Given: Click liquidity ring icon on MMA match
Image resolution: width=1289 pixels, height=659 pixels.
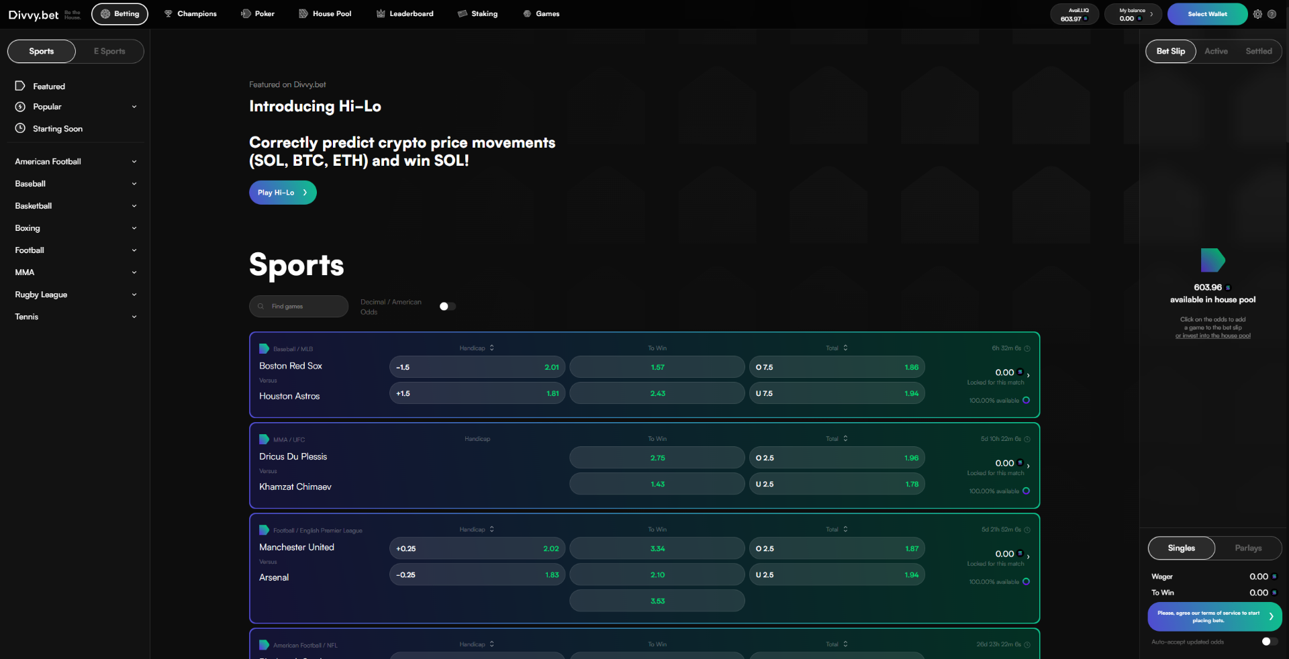Looking at the screenshot, I should pyautogui.click(x=1026, y=491).
